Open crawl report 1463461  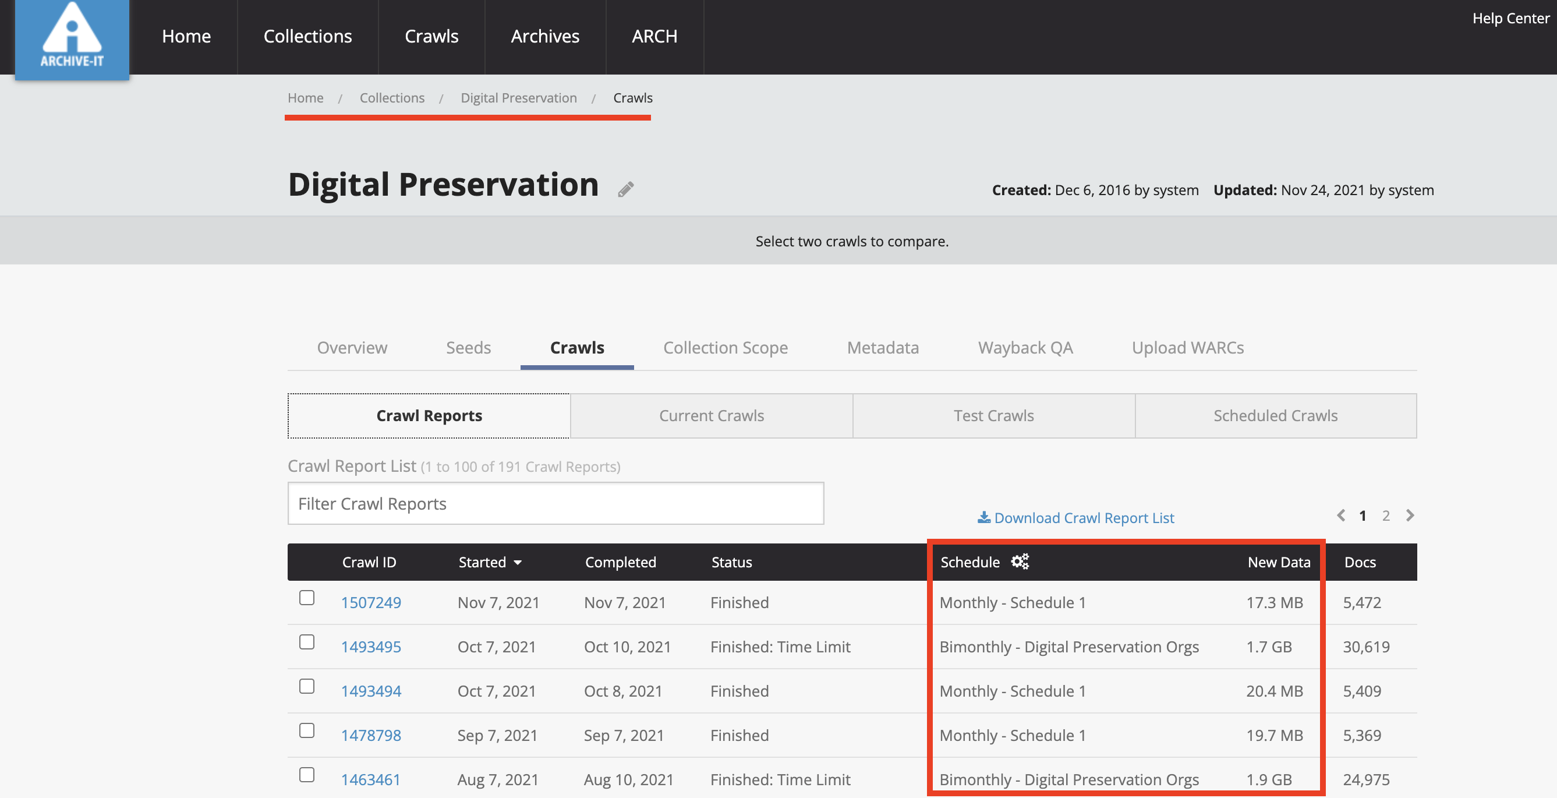click(370, 779)
